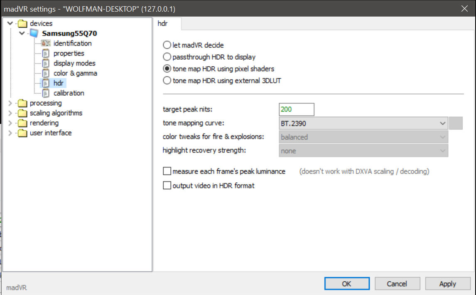Click the color & gamma page icon

46,73
